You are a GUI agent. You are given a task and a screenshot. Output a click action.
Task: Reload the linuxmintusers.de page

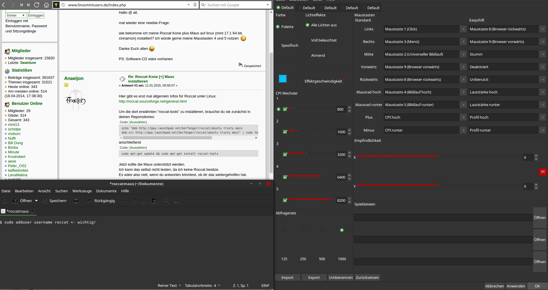coord(37,5)
